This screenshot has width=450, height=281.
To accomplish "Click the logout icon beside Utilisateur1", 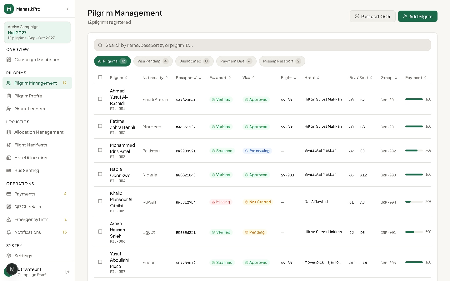I will coord(67,272).
